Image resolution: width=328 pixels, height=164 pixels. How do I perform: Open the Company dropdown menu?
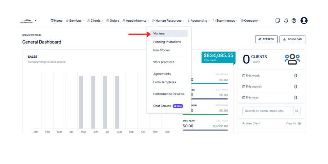[251, 21]
